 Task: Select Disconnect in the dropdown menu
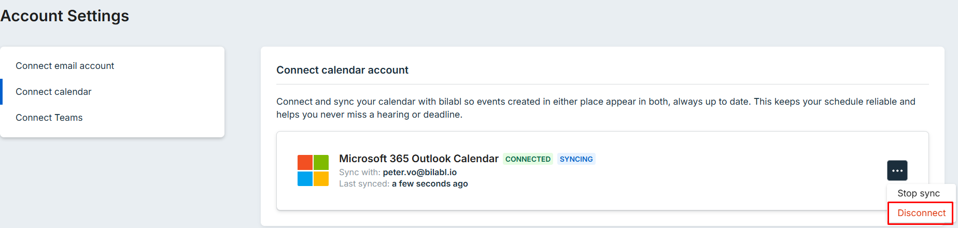921,213
